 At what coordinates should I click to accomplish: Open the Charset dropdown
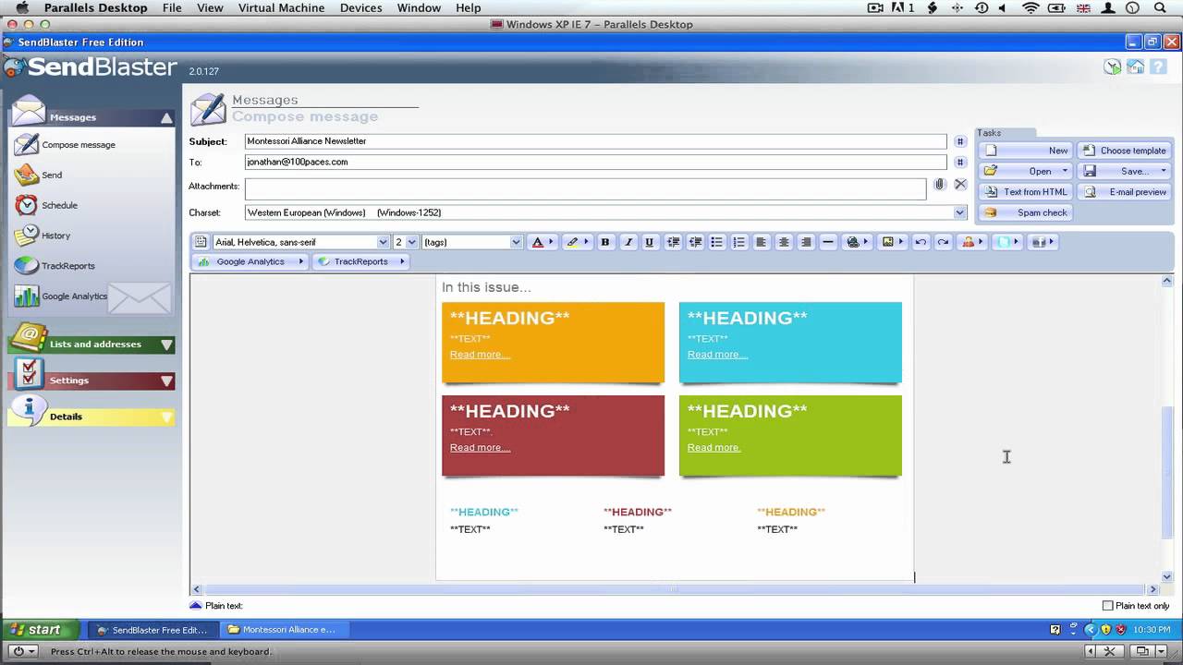[959, 212]
